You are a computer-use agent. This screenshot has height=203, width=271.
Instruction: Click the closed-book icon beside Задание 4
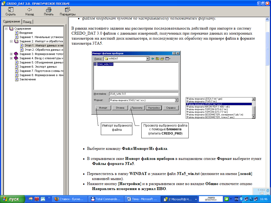click(x=16, y=58)
